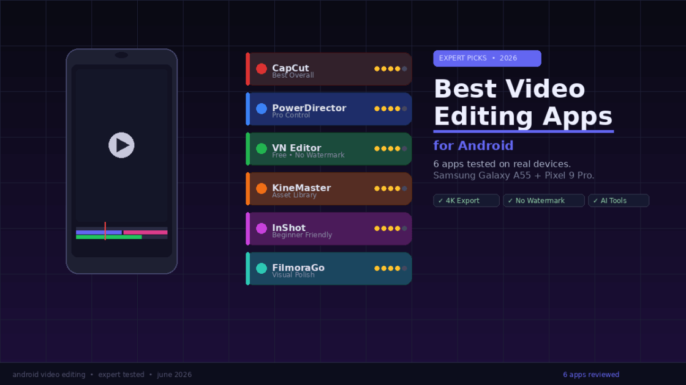This screenshot has height=385, width=686.
Task: Select the FilmoraGo rating dots
Action: coord(390,268)
